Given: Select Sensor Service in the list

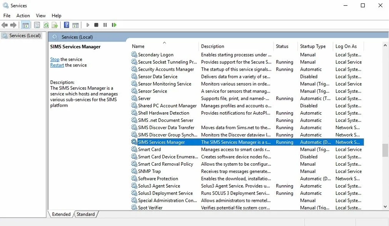Looking at the screenshot, I should point(153,91).
